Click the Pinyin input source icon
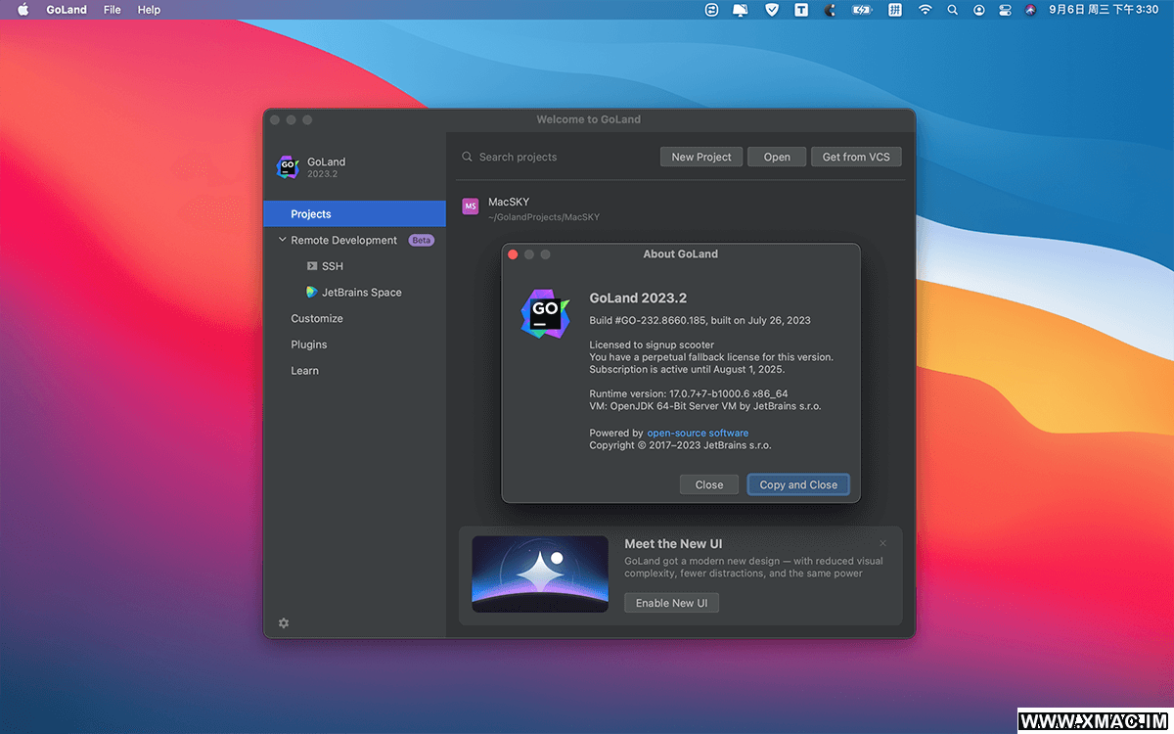Viewport: 1174px width, 734px height. (x=894, y=10)
